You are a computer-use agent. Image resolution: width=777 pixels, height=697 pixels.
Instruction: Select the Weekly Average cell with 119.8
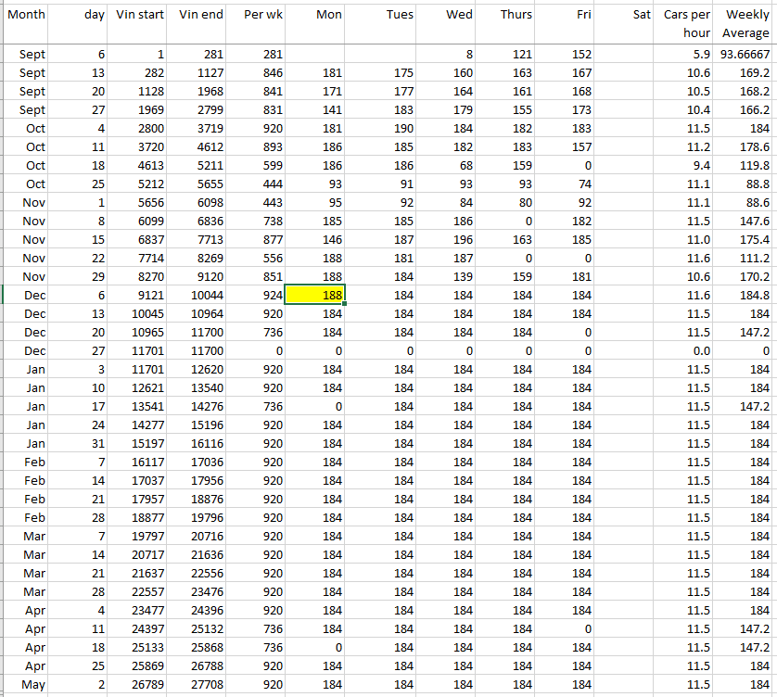746,165
